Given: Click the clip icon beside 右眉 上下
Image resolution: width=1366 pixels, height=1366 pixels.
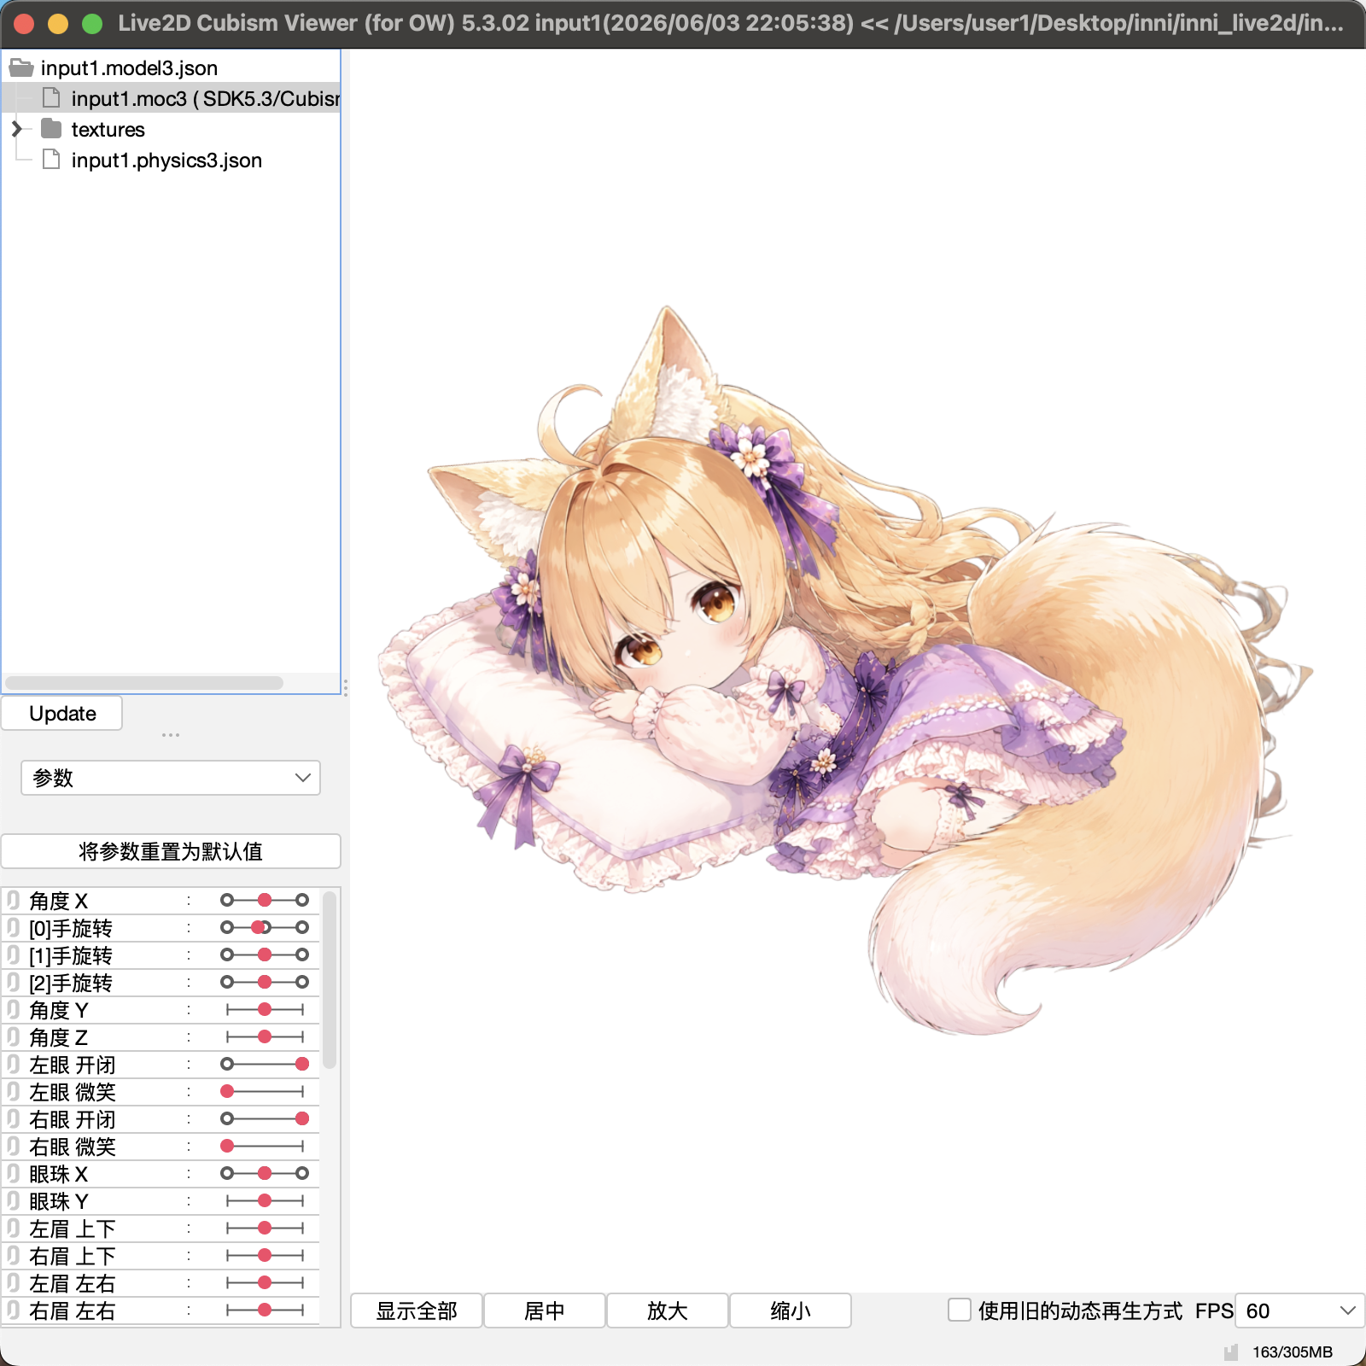Looking at the screenshot, I should (13, 1255).
